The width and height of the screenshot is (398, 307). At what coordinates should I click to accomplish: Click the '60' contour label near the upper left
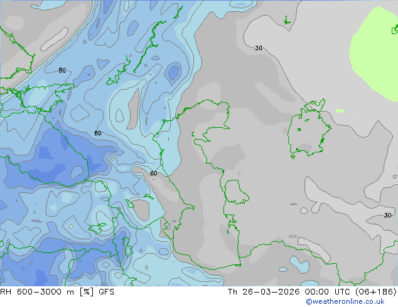pos(62,70)
